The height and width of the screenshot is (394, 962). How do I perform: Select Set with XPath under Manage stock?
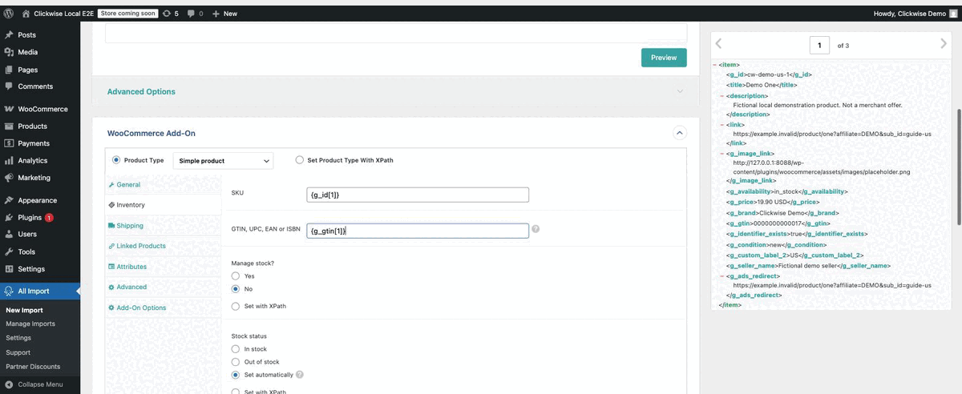236,306
